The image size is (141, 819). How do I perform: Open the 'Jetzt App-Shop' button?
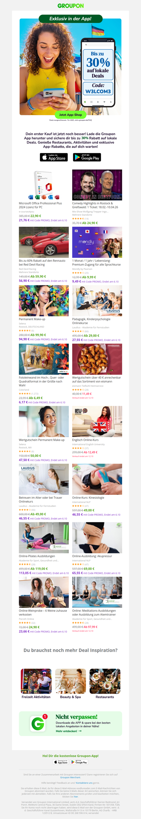(70, 115)
